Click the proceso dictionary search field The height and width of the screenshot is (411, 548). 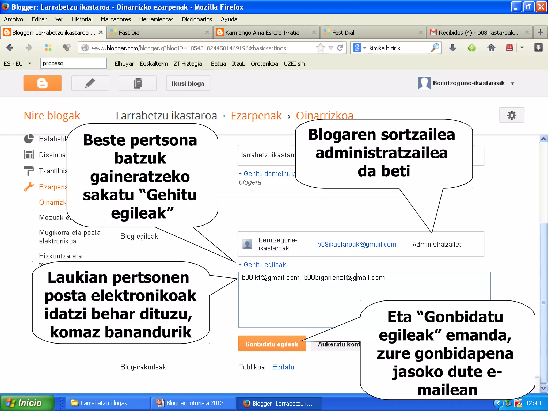coord(73,63)
